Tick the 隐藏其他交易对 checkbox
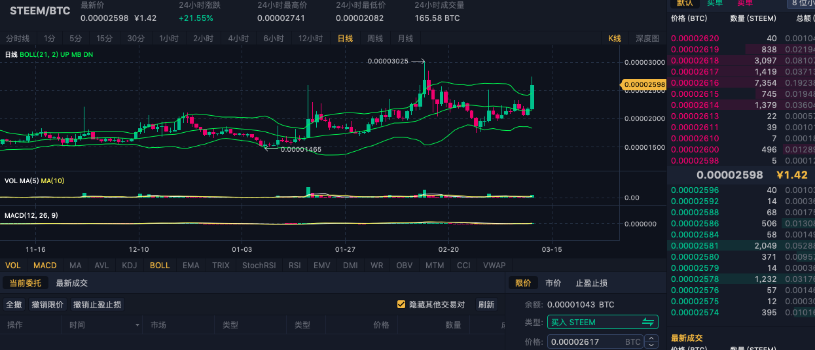This screenshot has height=350, width=815. [x=402, y=304]
